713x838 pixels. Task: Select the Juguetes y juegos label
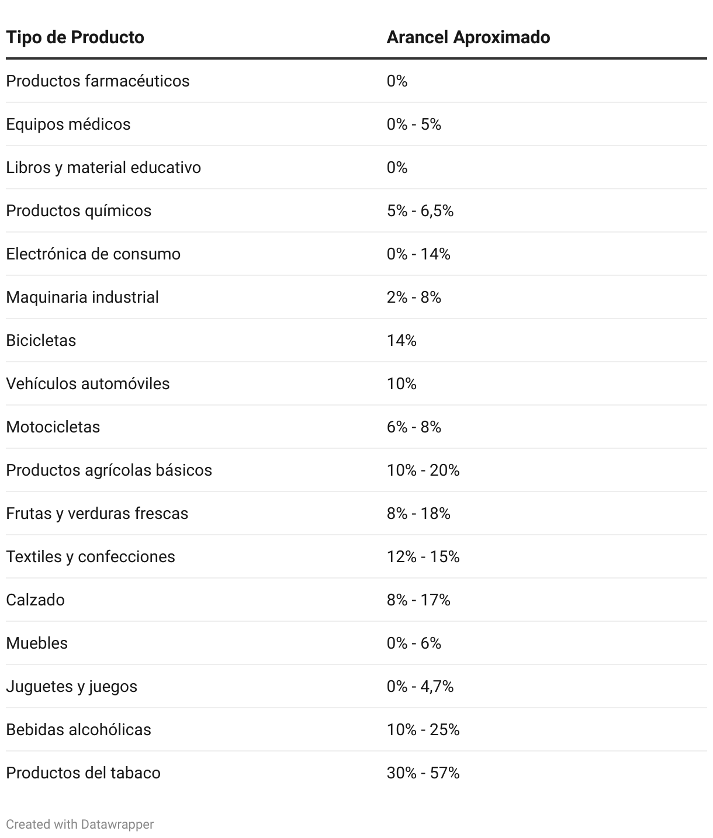click(x=71, y=686)
